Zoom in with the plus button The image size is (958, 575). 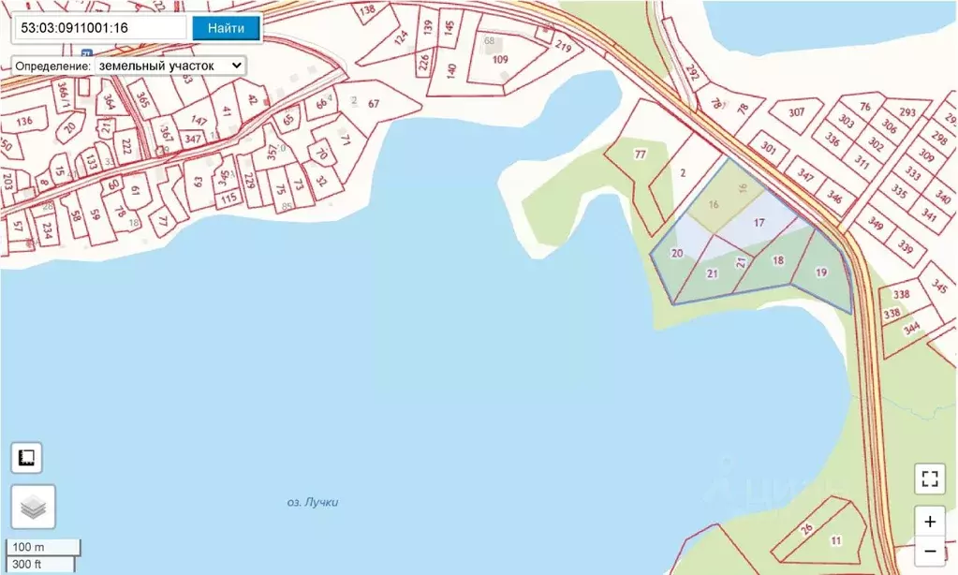click(x=930, y=522)
